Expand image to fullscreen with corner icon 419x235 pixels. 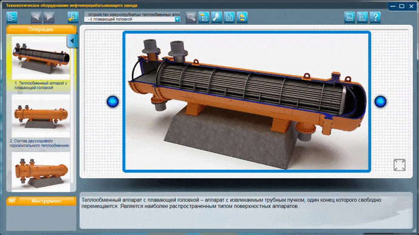pos(400,165)
